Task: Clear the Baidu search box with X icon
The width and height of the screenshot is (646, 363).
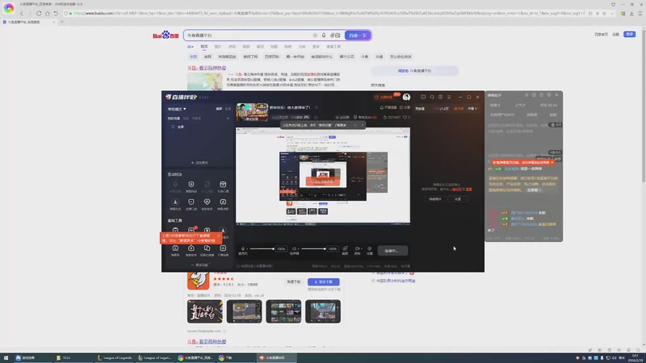Action: (x=315, y=35)
